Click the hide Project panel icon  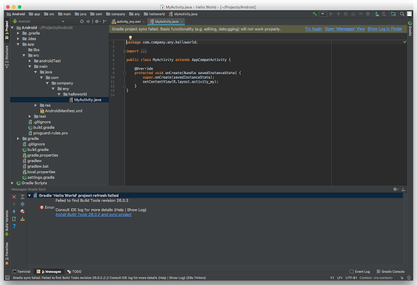[x=105, y=21]
